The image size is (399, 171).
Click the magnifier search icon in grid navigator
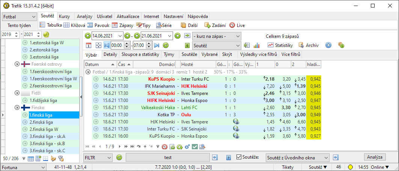[202, 146]
